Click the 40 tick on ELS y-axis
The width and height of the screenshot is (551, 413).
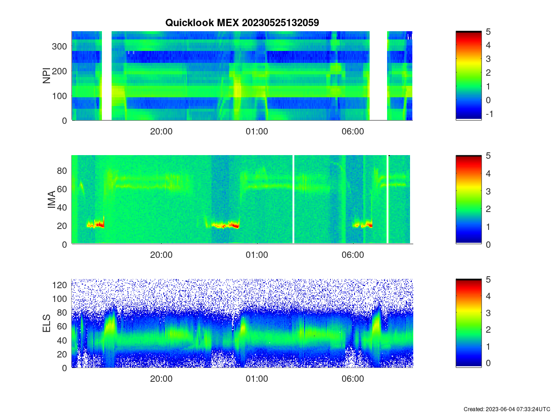pyautogui.click(x=62, y=340)
